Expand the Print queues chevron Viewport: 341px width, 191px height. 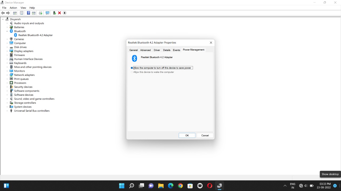(7, 79)
